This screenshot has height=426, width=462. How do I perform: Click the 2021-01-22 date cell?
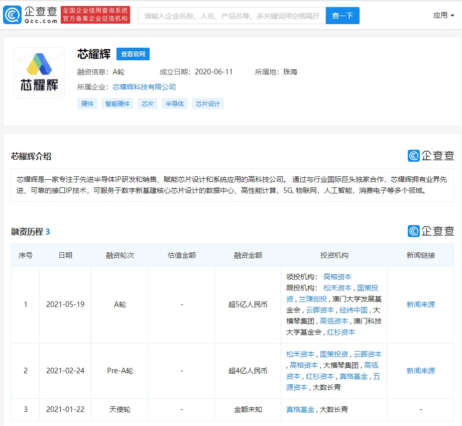tap(65, 409)
